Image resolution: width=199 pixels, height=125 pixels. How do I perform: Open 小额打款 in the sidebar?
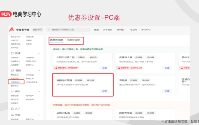[15, 40]
